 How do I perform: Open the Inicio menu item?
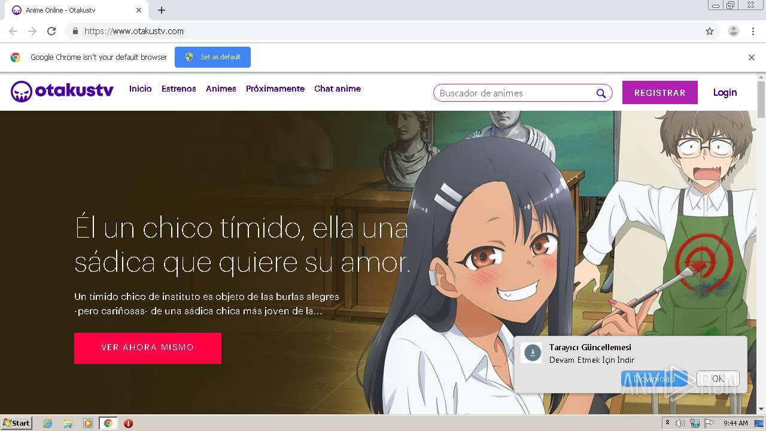141,89
